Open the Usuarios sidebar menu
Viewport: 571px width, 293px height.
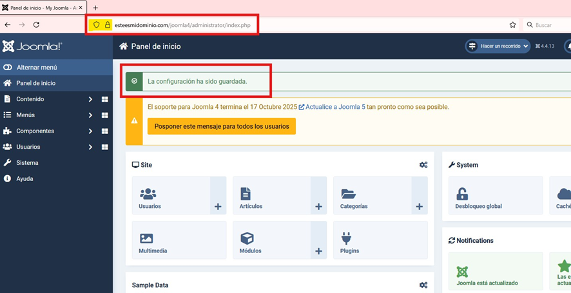[28, 147]
